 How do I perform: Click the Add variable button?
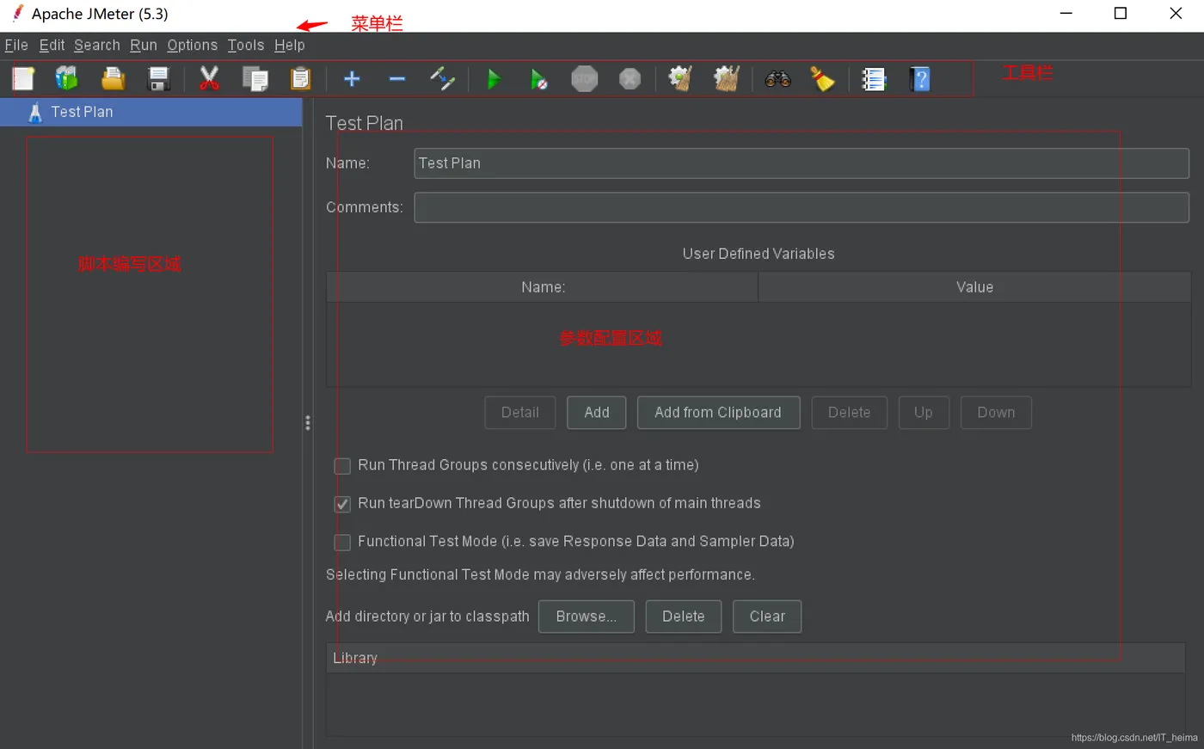click(597, 413)
